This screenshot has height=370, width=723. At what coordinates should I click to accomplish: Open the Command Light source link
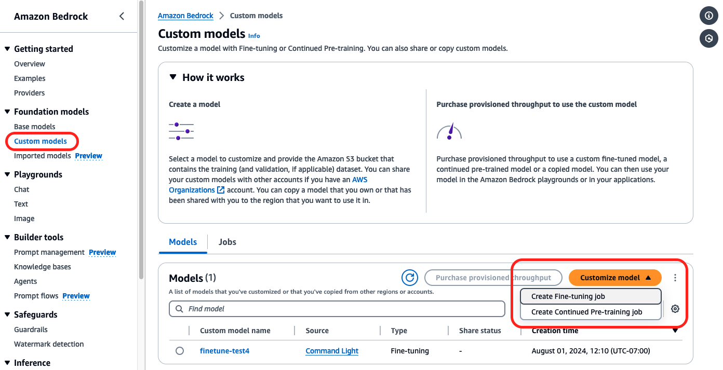click(332, 351)
